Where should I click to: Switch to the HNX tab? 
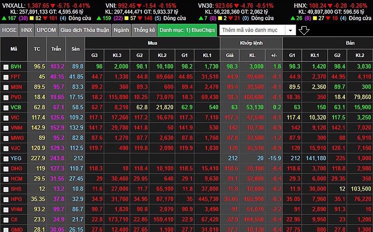(x=26, y=30)
